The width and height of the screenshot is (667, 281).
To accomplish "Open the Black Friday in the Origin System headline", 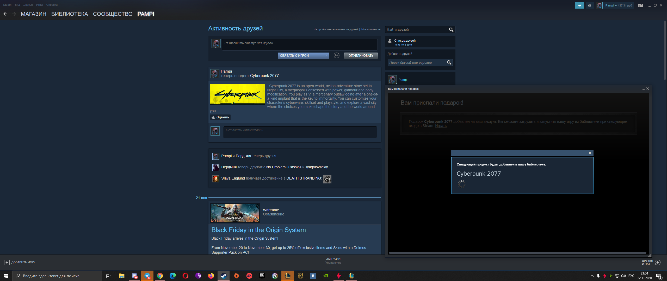I will pyautogui.click(x=258, y=230).
